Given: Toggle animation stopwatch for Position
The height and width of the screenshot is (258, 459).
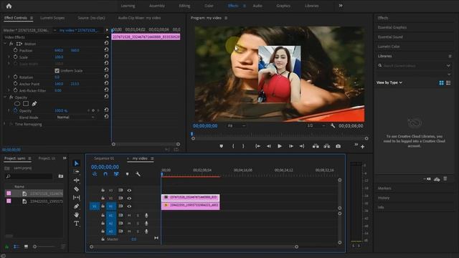Looking at the screenshot, I should (x=16, y=50).
